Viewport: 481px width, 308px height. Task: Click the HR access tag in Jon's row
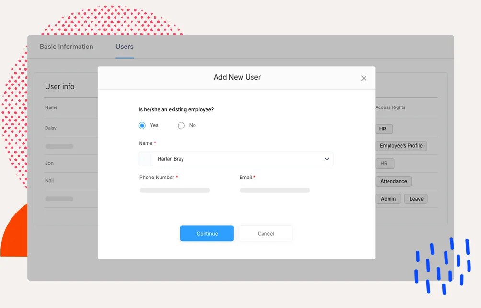384,164
